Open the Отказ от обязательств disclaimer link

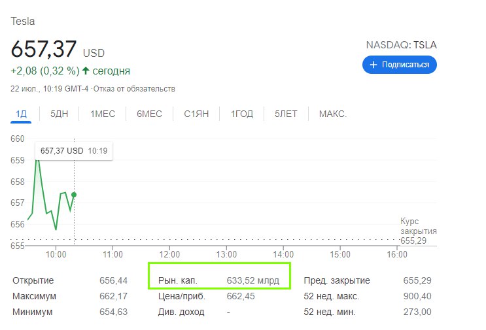pyautogui.click(x=134, y=89)
